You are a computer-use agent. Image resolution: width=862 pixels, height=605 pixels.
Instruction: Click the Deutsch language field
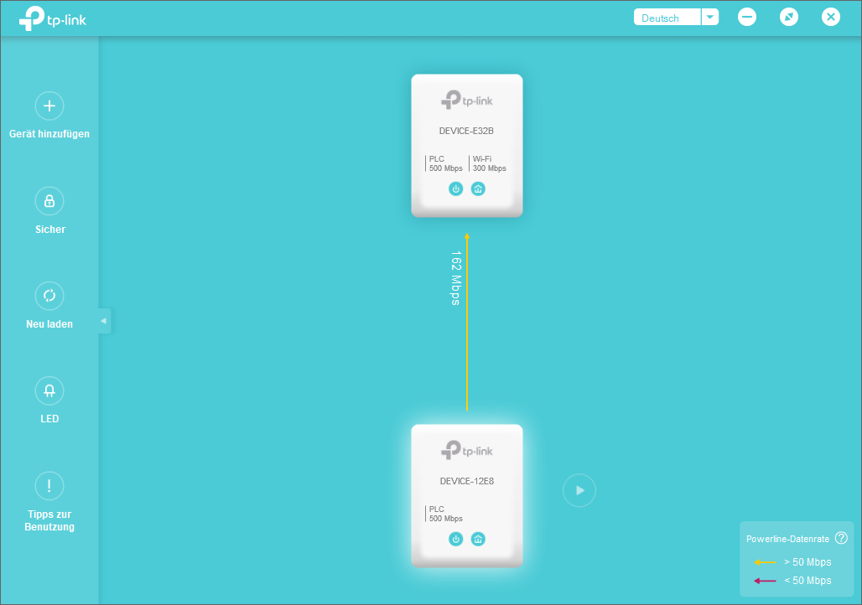click(x=667, y=17)
